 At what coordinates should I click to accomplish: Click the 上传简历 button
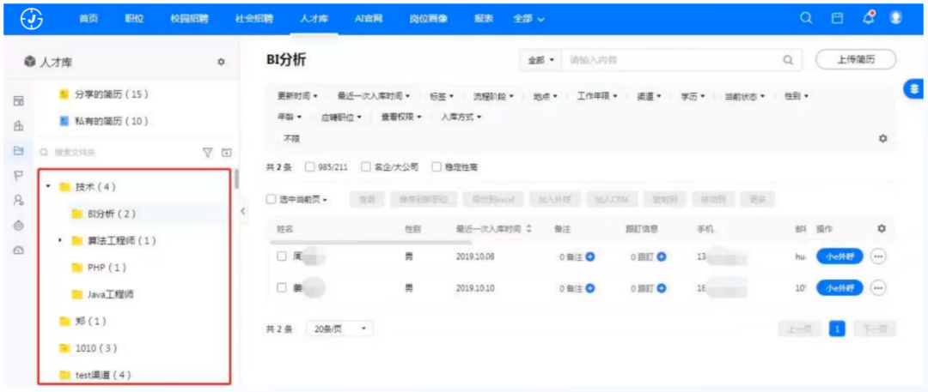tap(856, 60)
